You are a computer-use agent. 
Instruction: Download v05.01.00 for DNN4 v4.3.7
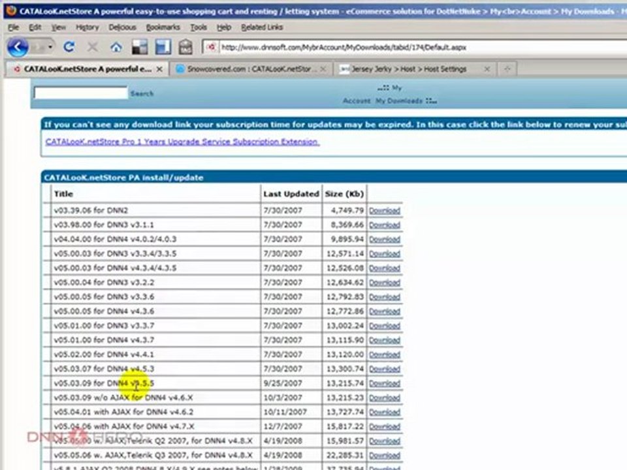pyautogui.click(x=384, y=340)
